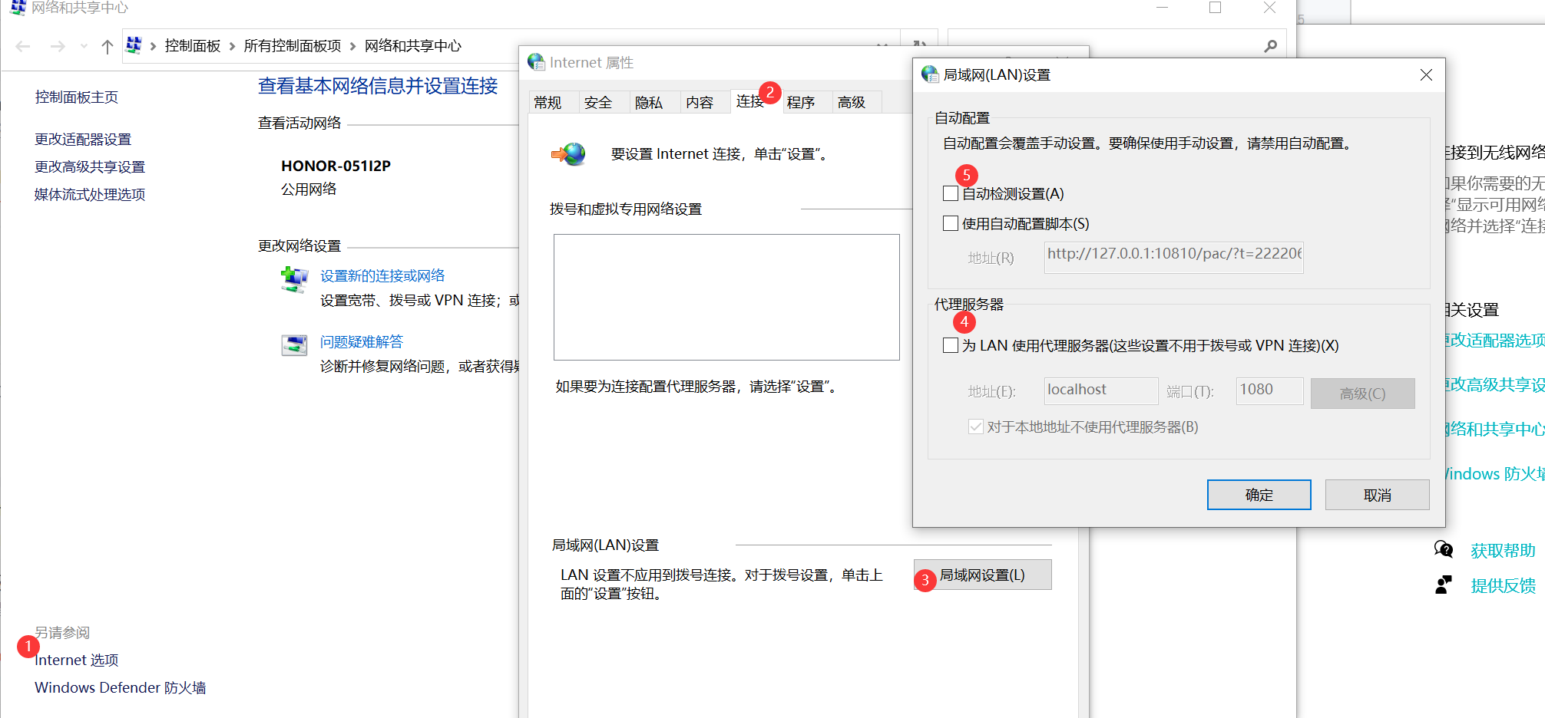
Task: Click the up arrow to go to parent folder
Action: coord(107,45)
